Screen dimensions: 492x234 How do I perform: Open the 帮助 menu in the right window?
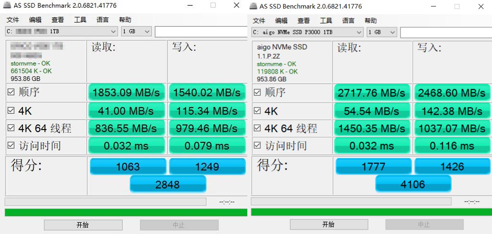tap(370, 21)
